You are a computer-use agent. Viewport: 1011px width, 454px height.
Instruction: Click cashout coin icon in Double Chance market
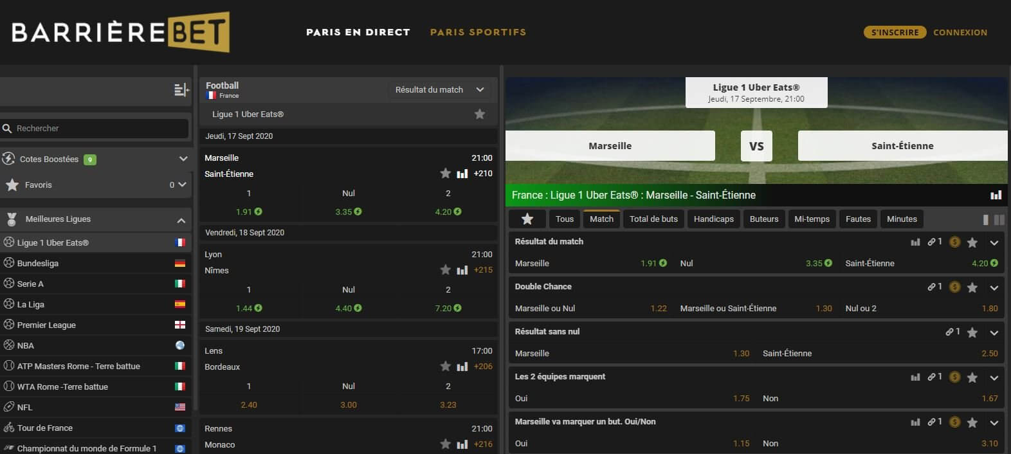click(954, 287)
